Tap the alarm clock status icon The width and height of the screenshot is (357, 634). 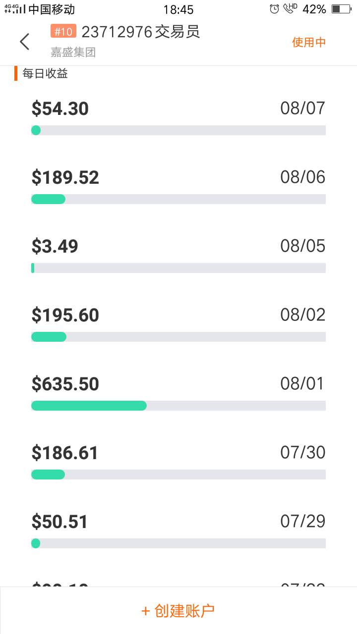pos(274,9)
